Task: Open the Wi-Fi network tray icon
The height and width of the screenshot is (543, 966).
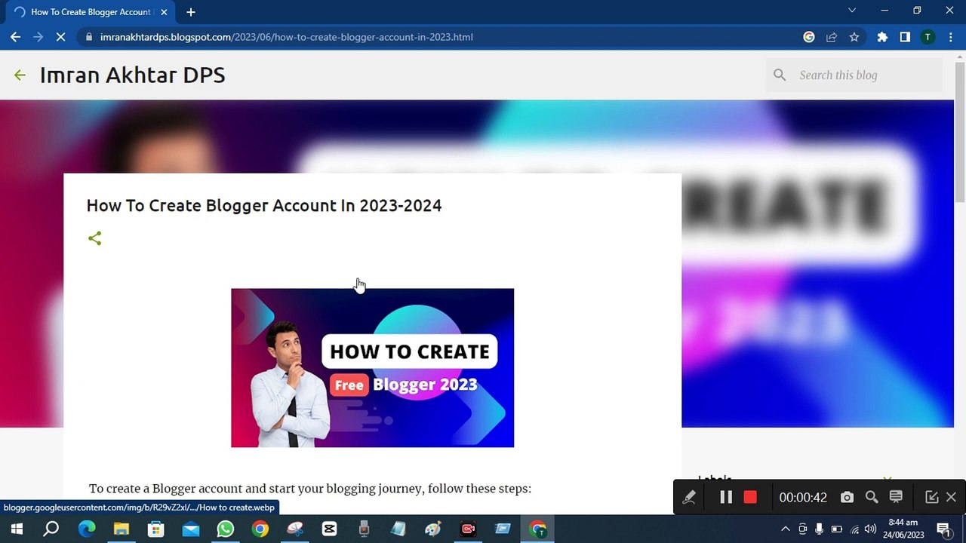Action: [x=854, y=529]
